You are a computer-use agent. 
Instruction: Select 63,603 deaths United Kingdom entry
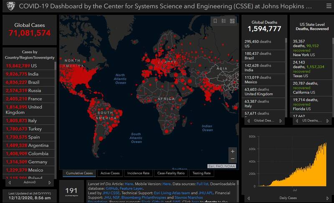pyautogui.click(x=263, y=92)
